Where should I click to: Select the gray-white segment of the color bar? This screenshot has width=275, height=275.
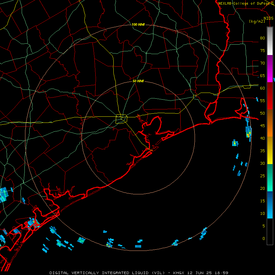click(270, 41)
